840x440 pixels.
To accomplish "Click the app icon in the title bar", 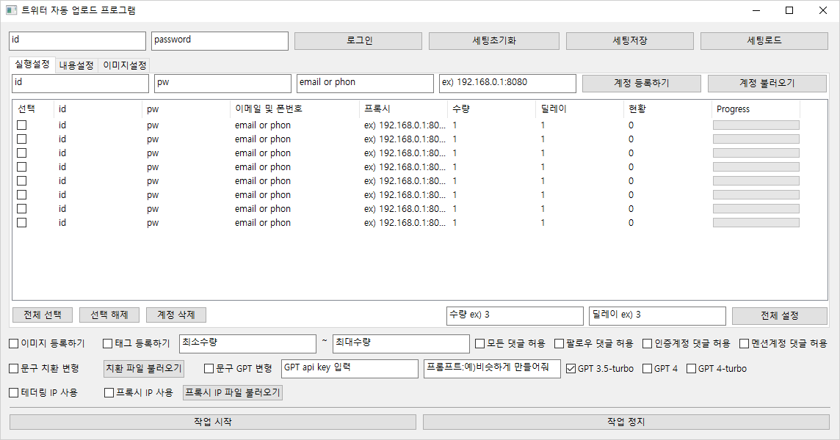I will pos(11,10).
